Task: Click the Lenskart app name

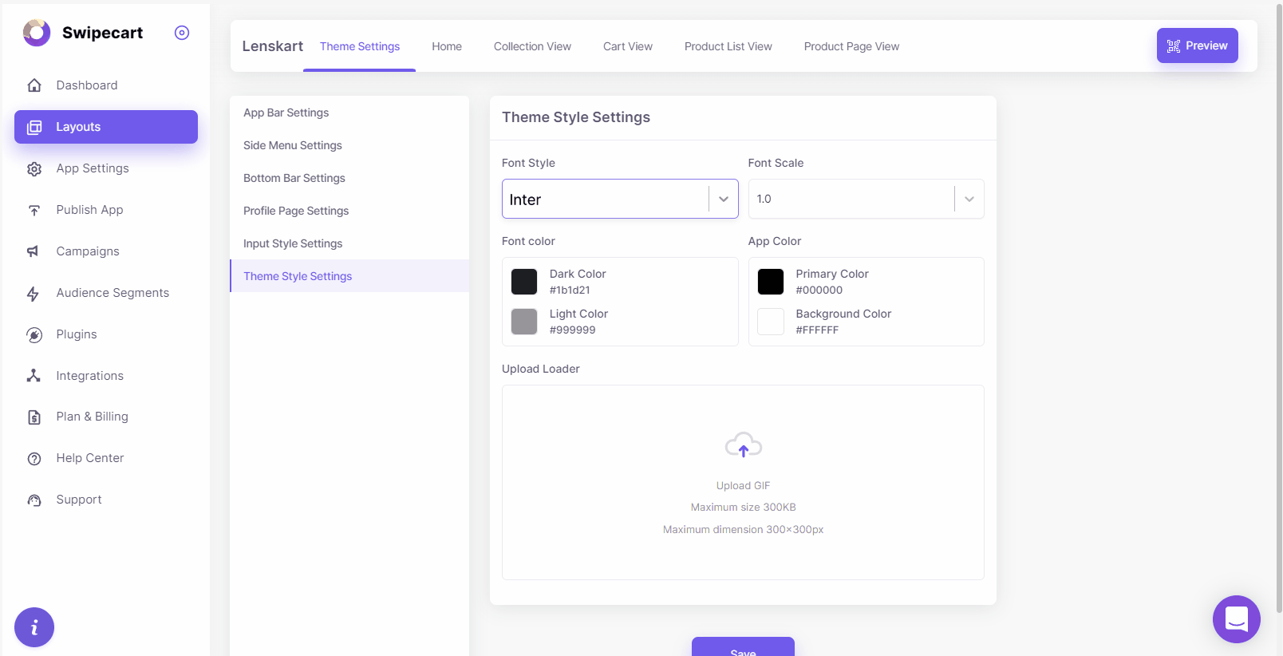Action: (x=273, y=46)
